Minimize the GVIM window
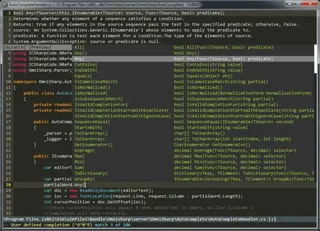Image resolution: width=320 pixels, height=231 pixels. point(290,4)
